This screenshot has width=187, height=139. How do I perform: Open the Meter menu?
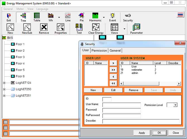(x=20, y=9)
